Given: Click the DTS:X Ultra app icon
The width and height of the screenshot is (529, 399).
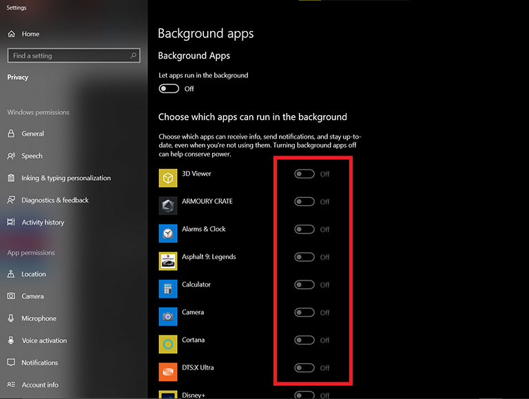Looking at the screenshot, I should (x=168, y=371).
